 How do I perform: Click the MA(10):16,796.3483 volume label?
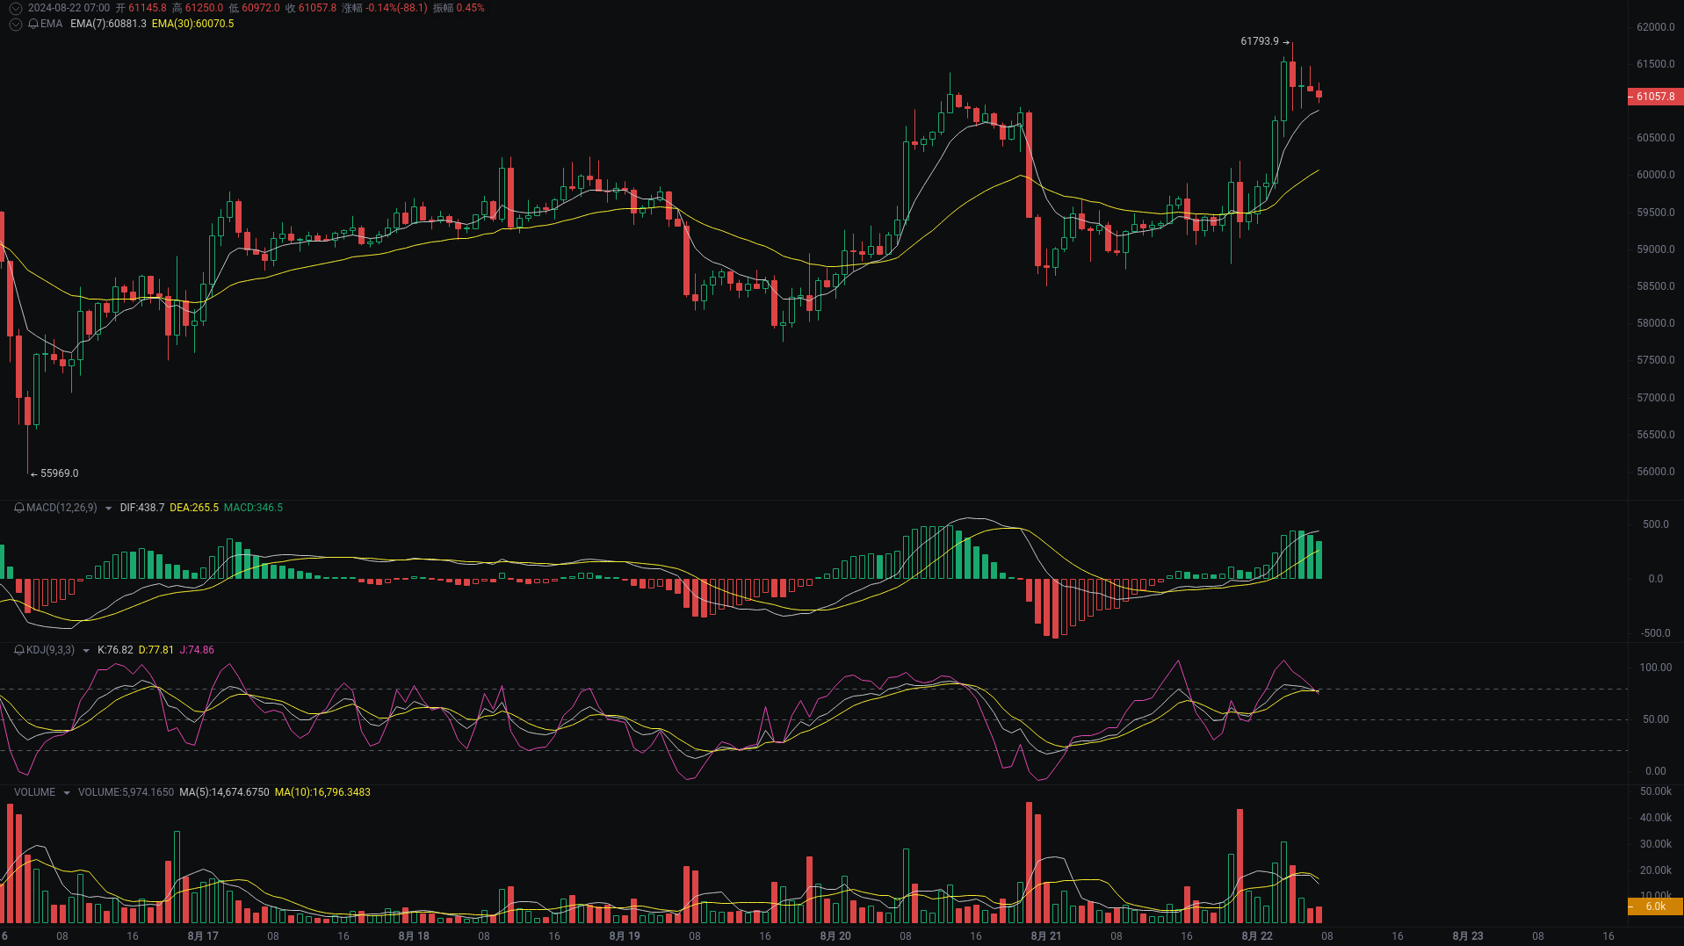pos(322,791)
